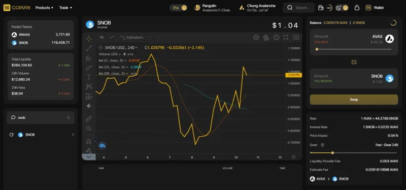This screenshot has width=406, height=190.
Task: Select the Pangolin Avalanche C-Chain exchange
Action: coord(212,8)
